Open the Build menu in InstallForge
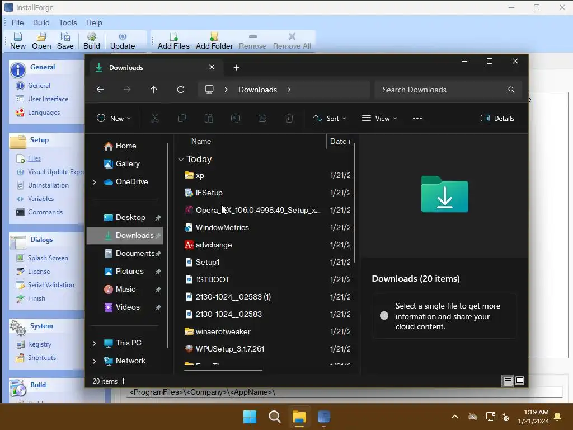The width and height of the screenshot is (573, 430). 41,22
